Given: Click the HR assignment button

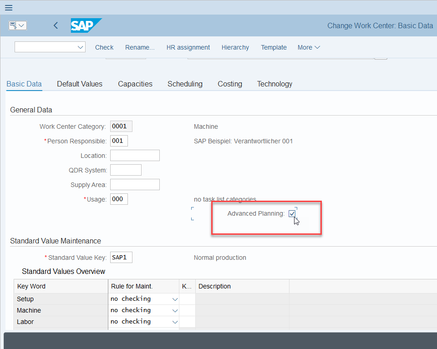Looking at the screenshot, I should coord(188,47).
